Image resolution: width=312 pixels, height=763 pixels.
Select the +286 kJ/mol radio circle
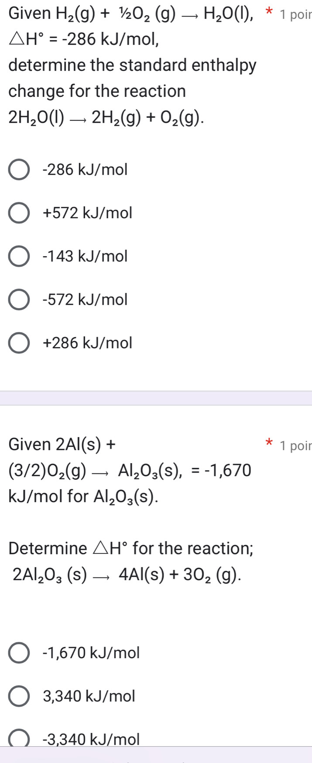tap(19, 343)
